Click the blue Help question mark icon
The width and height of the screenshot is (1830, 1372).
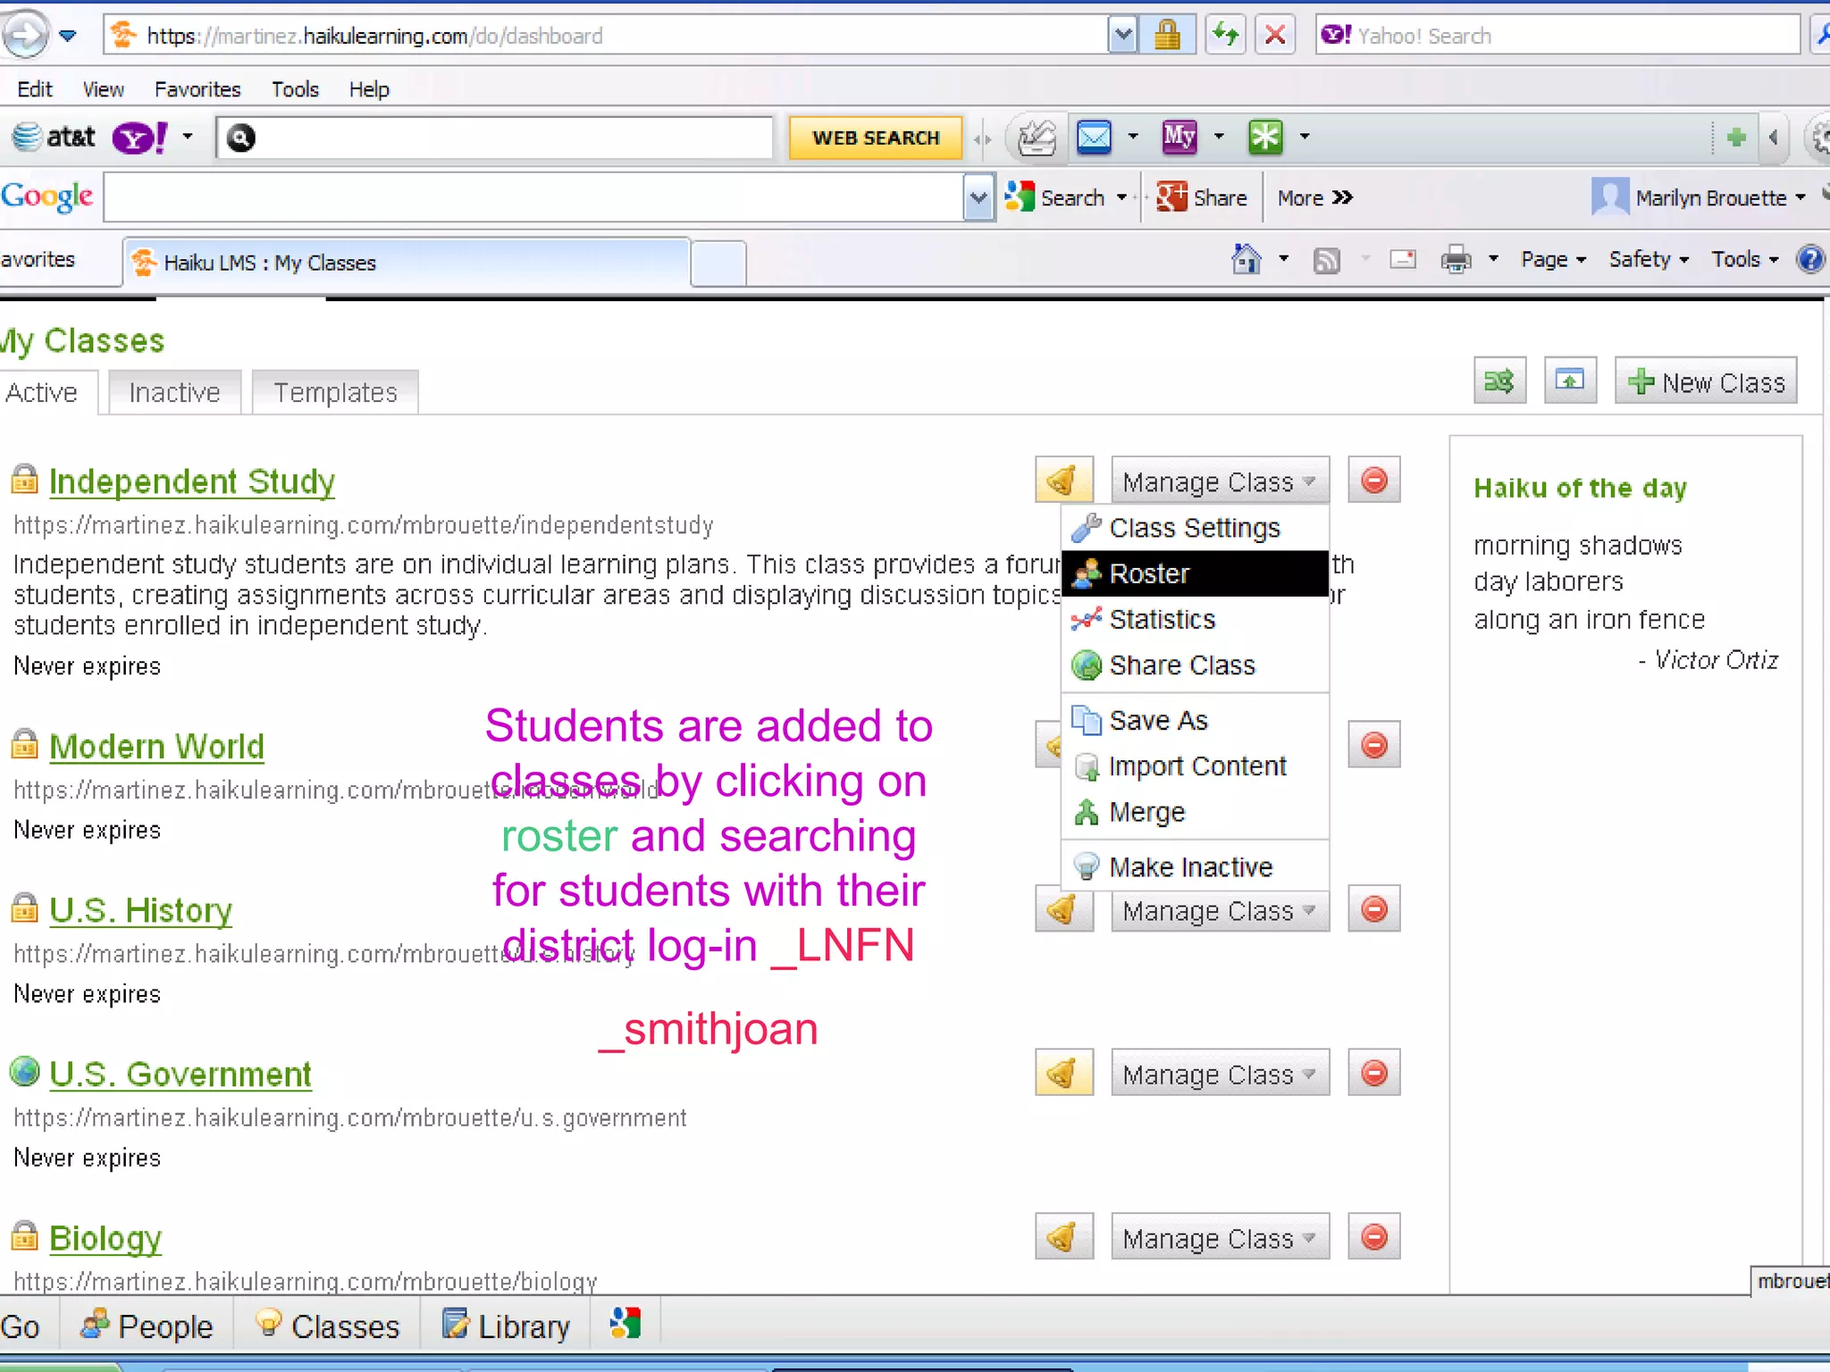[1810, 259]
